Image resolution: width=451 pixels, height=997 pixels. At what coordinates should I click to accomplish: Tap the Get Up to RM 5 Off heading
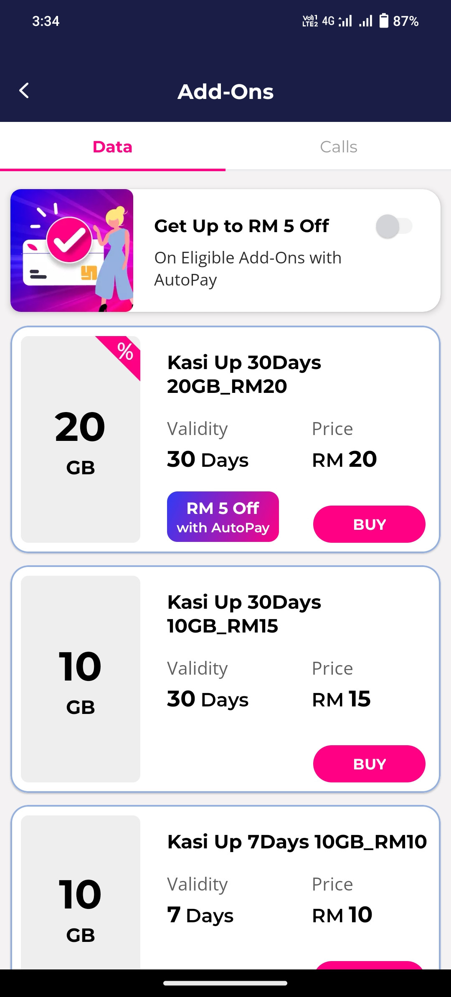242,226
